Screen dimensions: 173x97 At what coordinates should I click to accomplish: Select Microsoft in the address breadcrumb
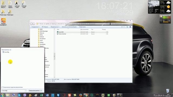tap(60, 24)
